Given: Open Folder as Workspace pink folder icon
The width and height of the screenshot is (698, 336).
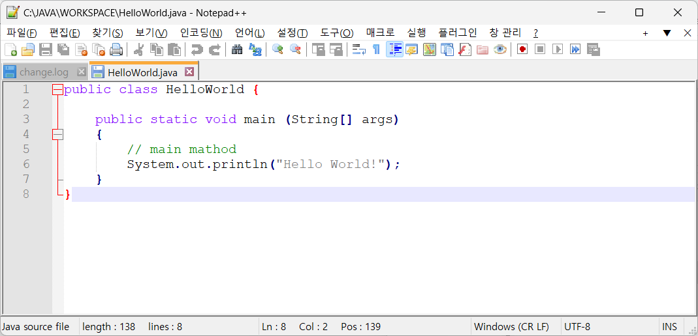Looking at the screenshot, I should [x=483, y=49].
